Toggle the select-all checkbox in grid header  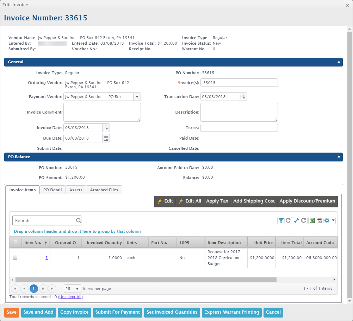[15, 242]
